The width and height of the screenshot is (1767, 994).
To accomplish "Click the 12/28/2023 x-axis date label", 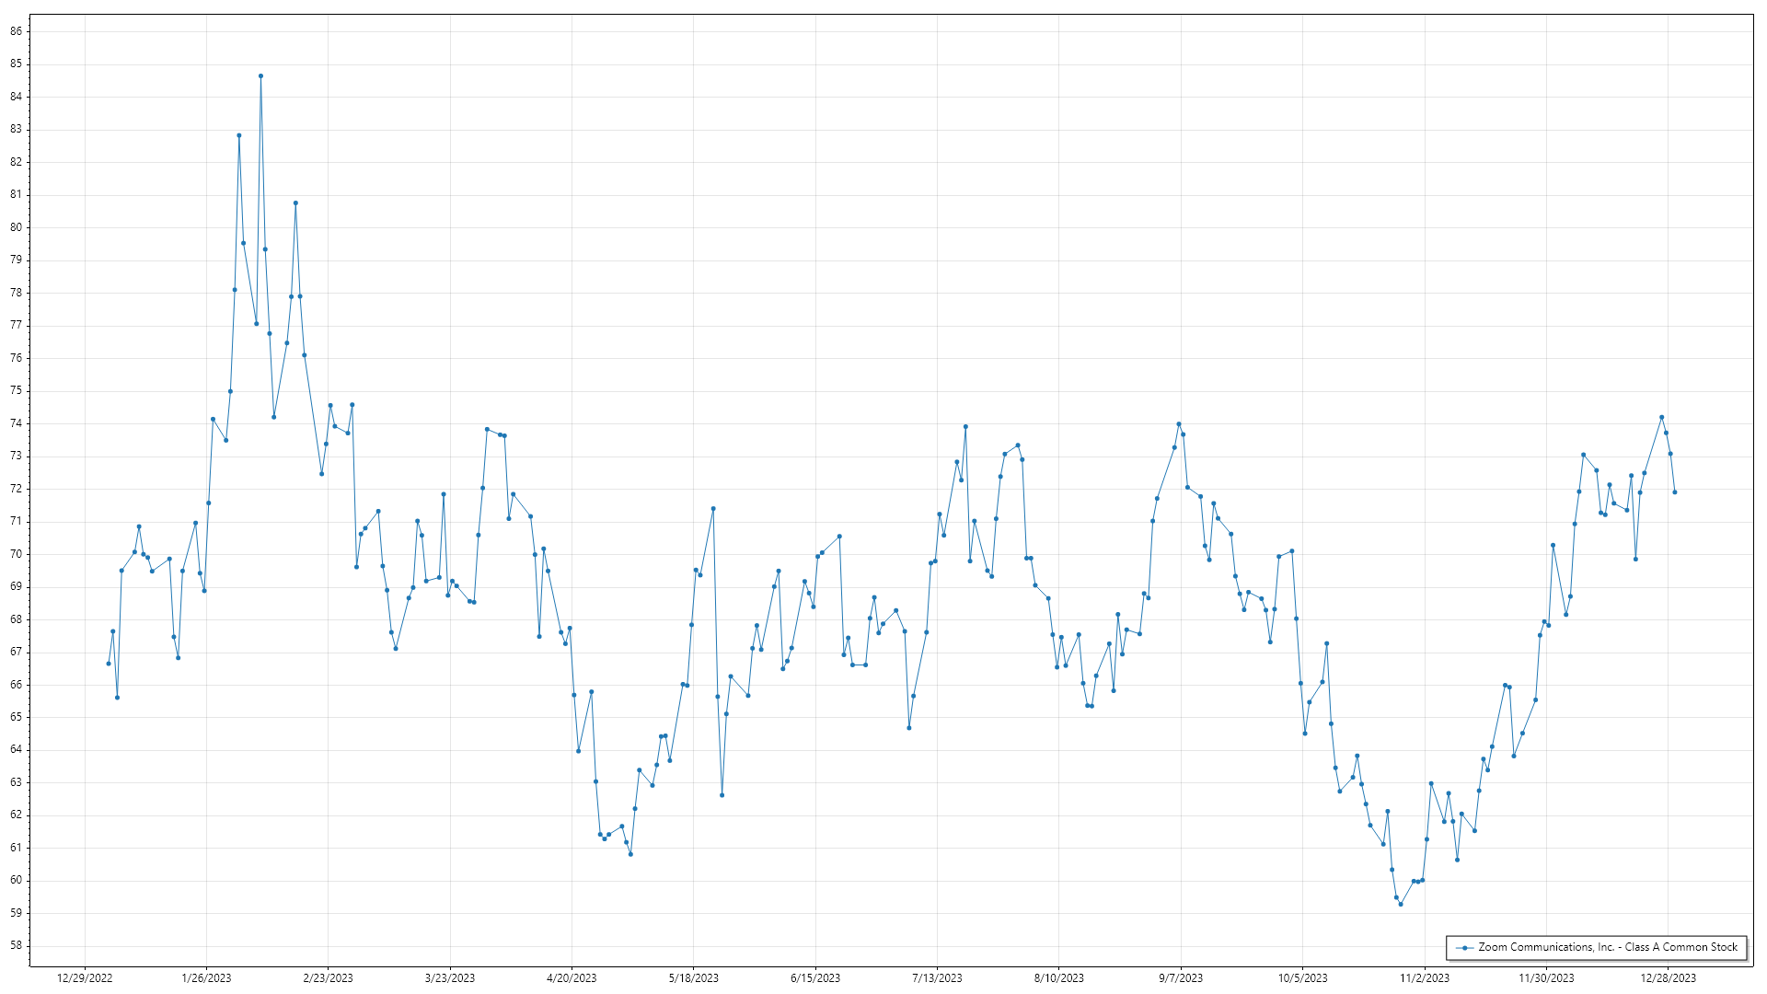I will (x=1668, y=978).
